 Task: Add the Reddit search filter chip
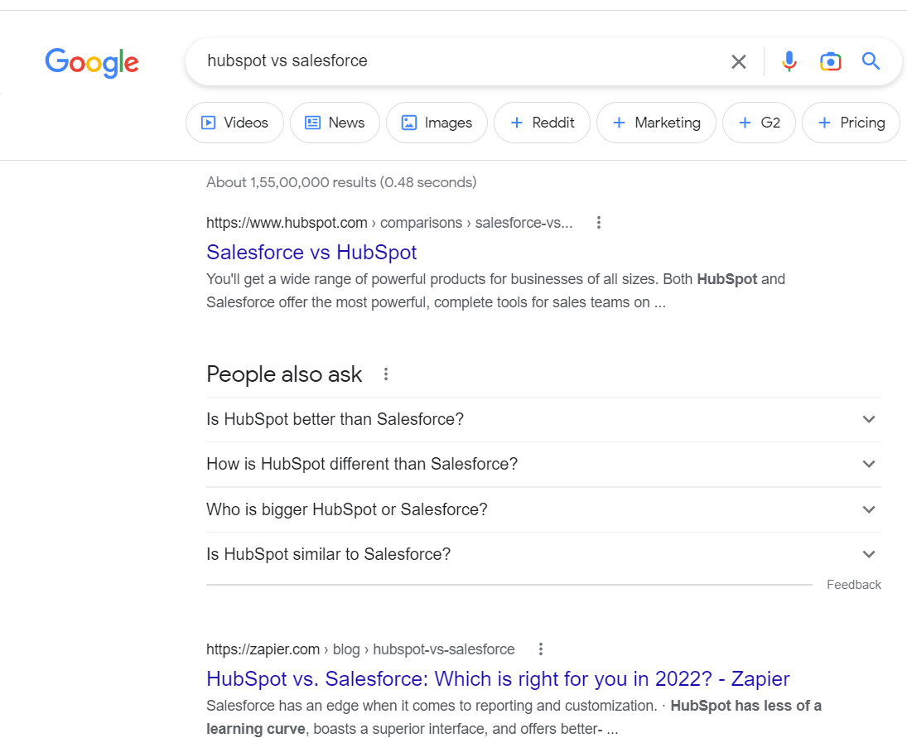point(542,122)
